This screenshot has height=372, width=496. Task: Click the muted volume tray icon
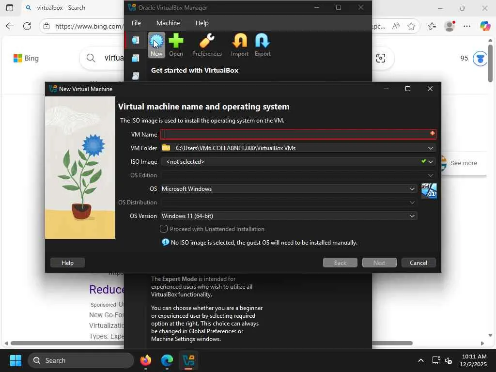(x=449, y=360)
